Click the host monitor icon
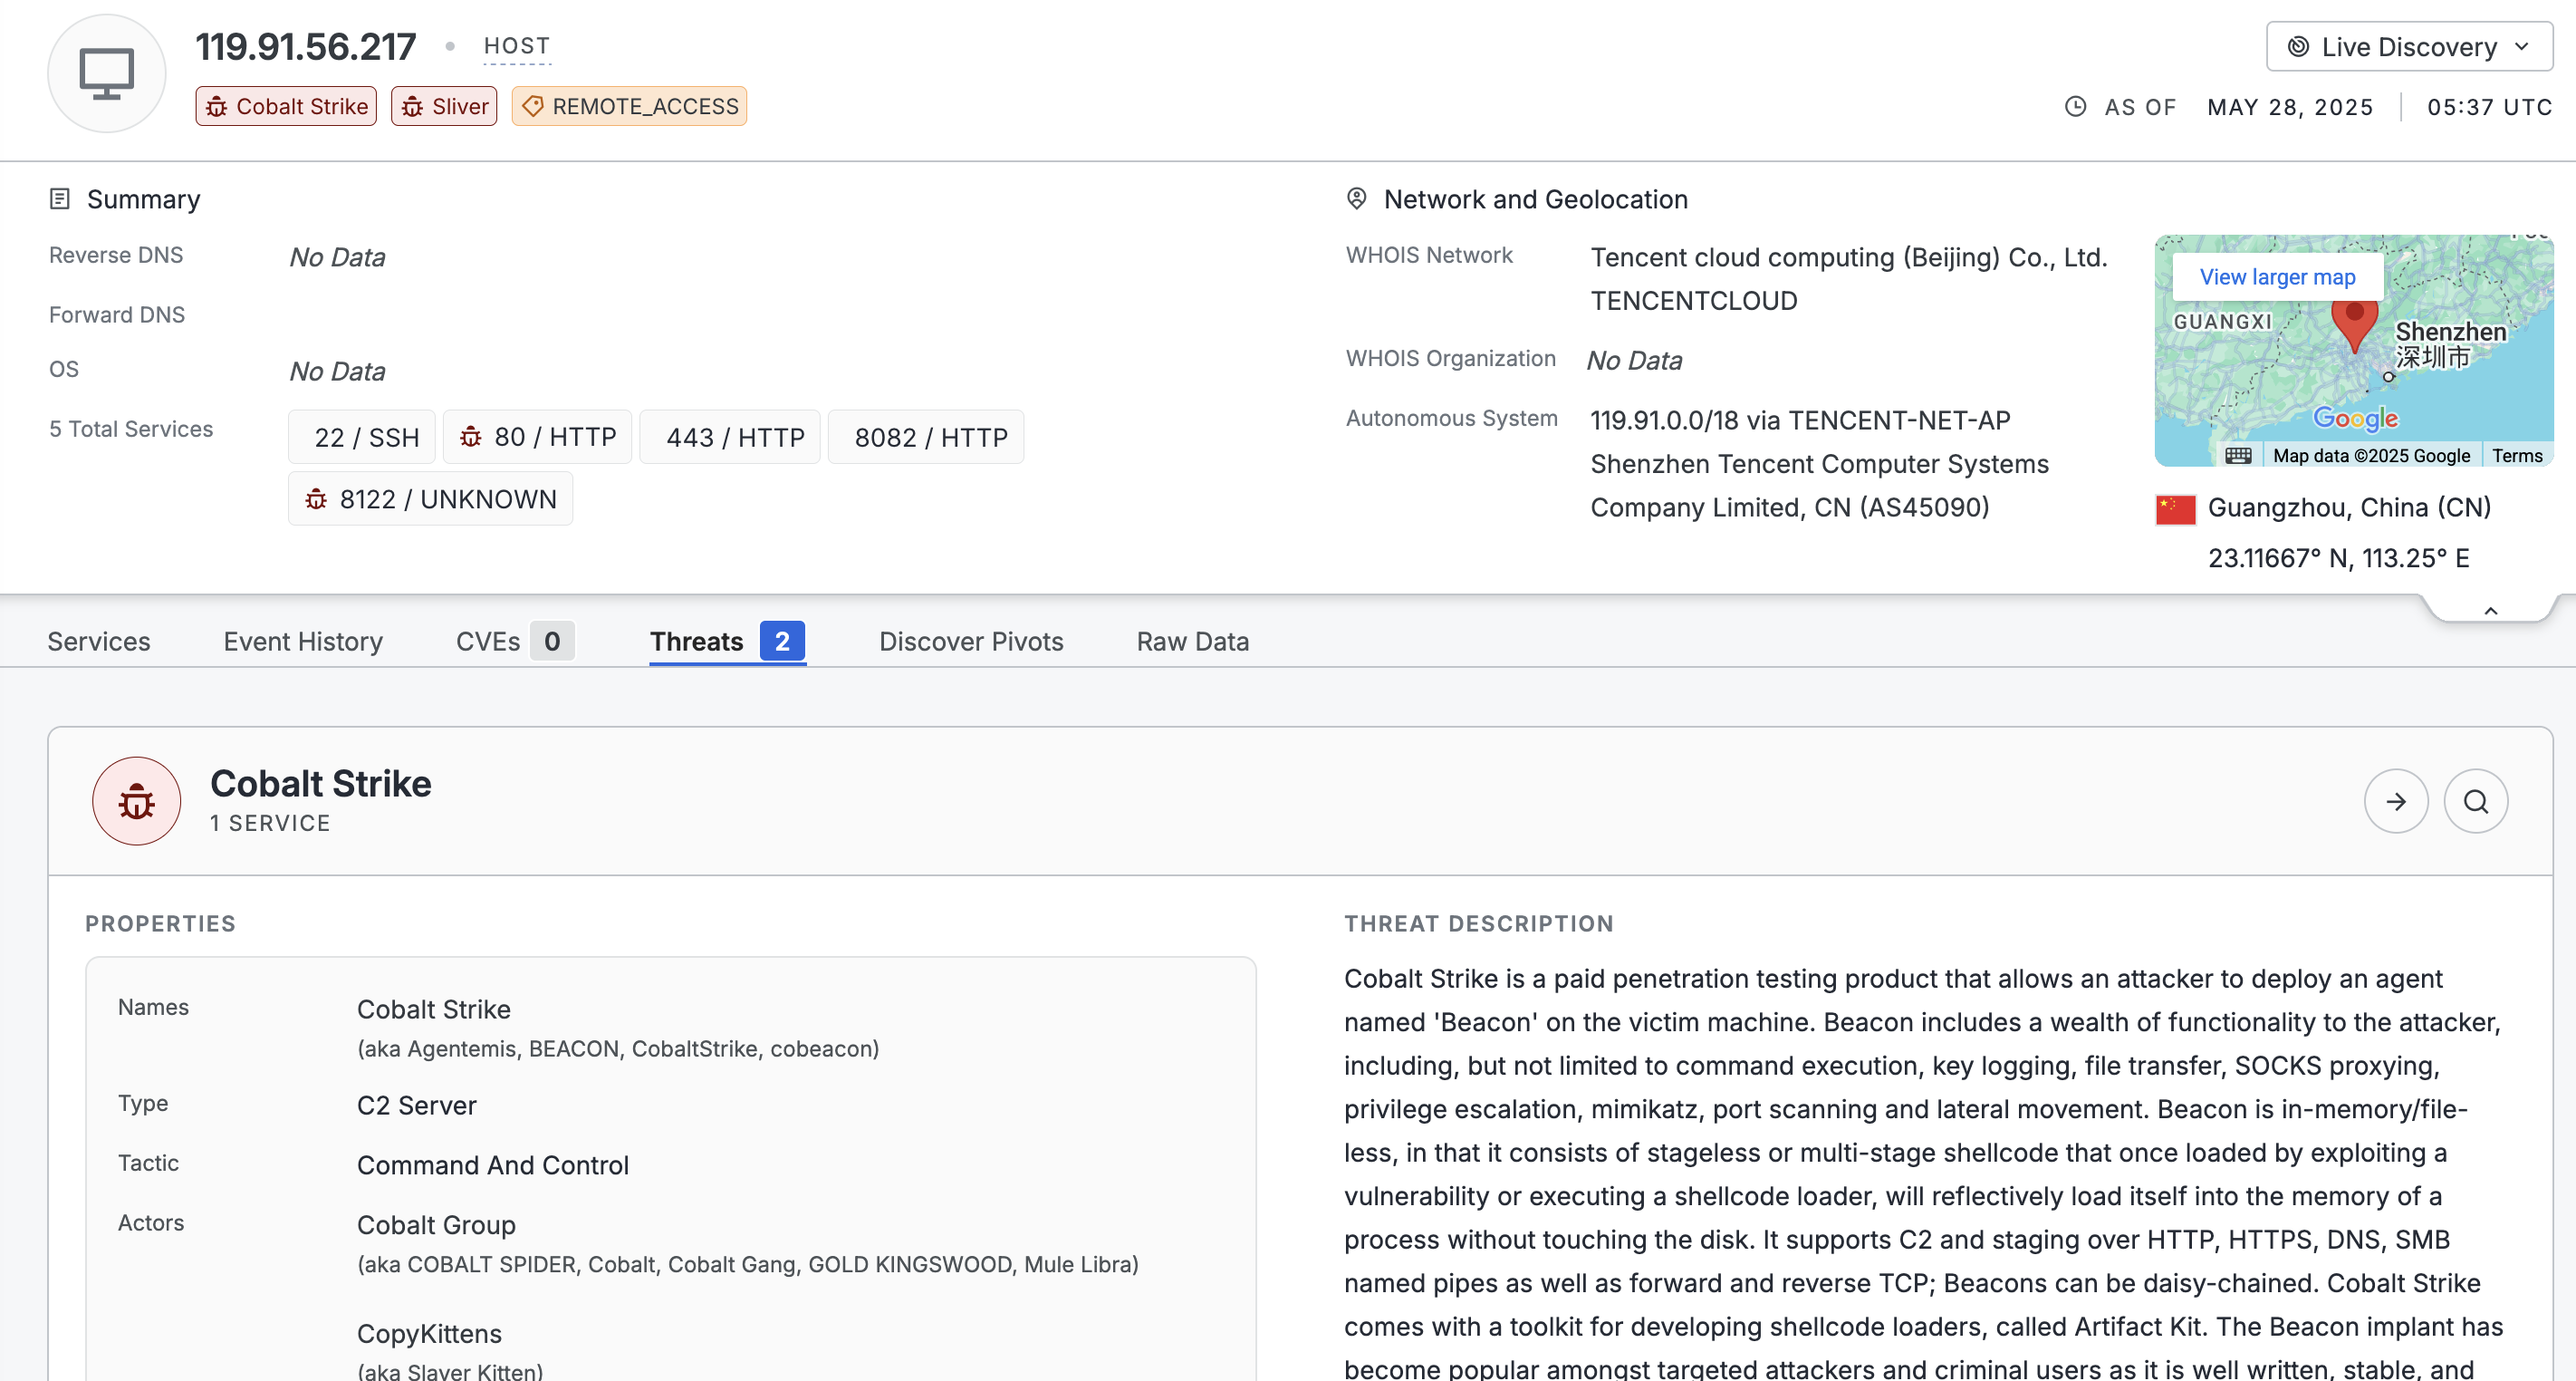Viewport: 2576px width, 1381px height. point(106,74)
